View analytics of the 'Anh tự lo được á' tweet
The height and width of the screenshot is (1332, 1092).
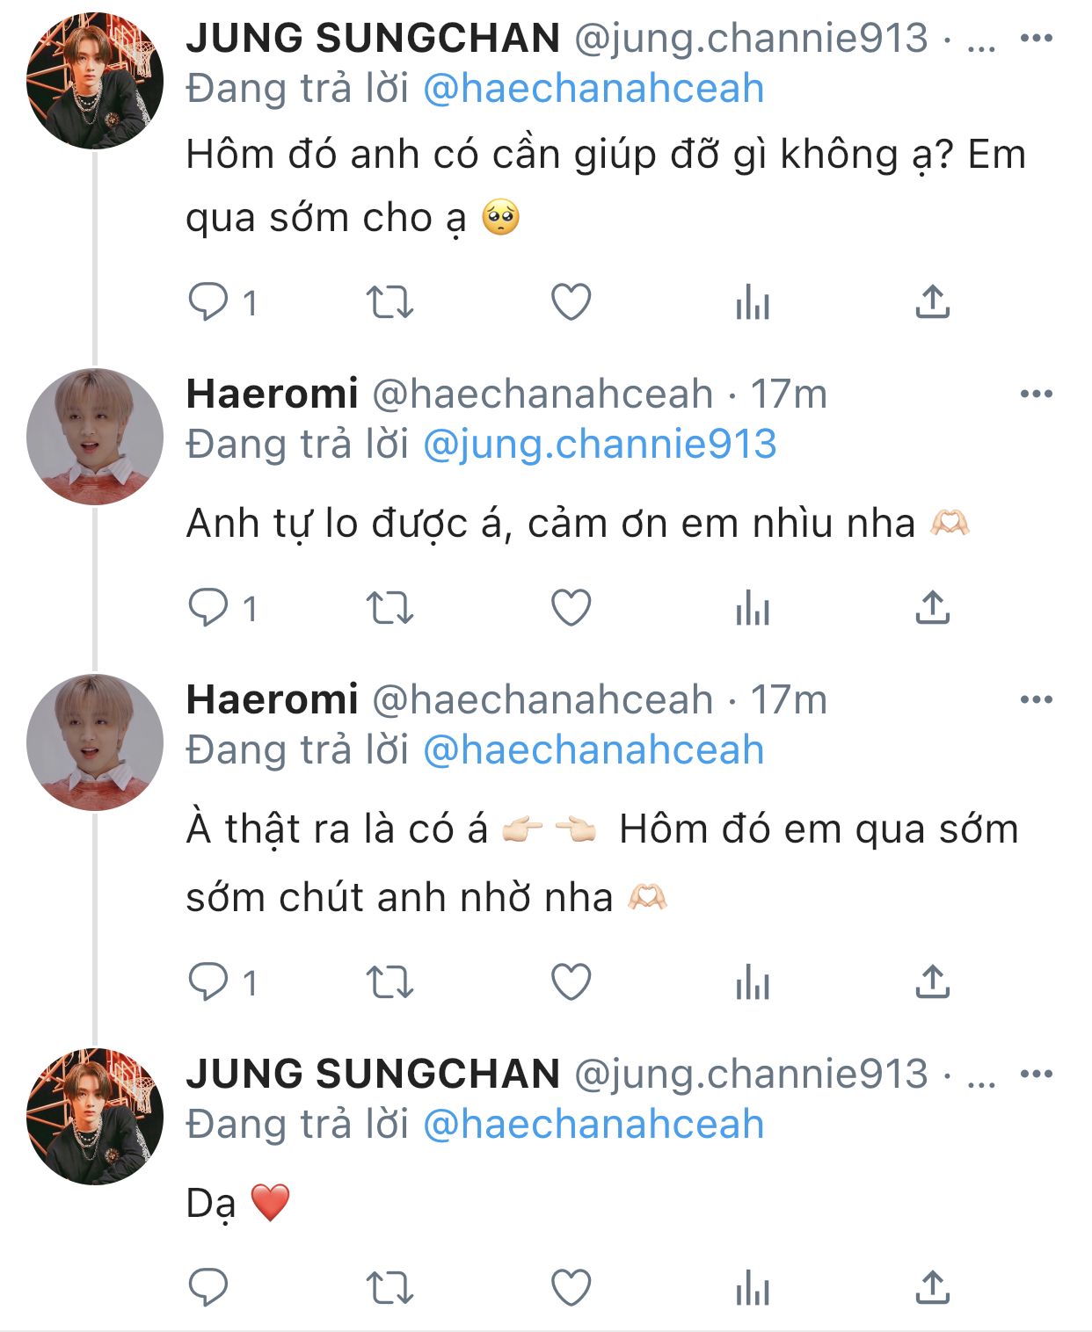coord(753,607)
